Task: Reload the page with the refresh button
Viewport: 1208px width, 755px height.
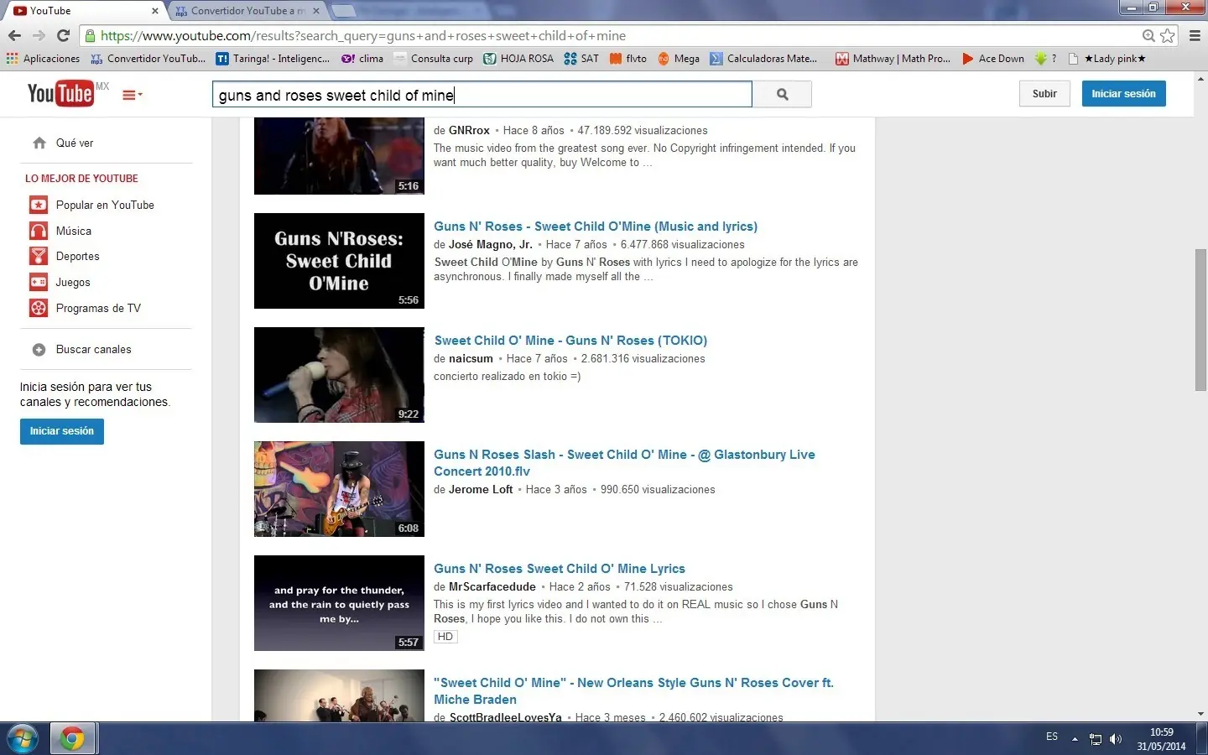Action: [x=63, y=35]
